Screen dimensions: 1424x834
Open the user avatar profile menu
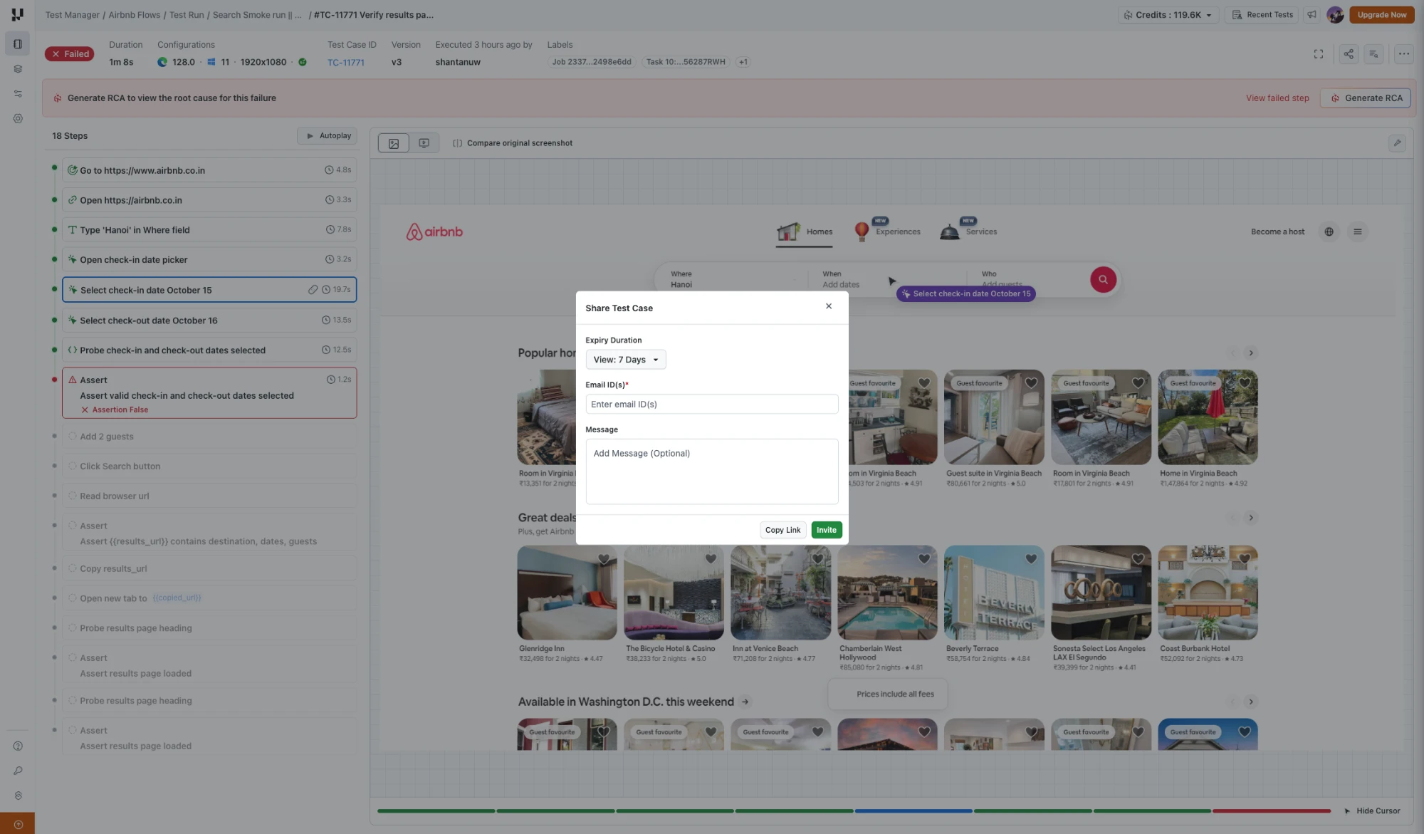(x=1335, y=15)
